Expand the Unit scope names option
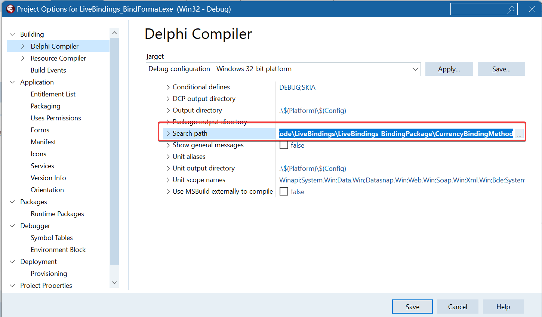This screenshot has width=542, height=317. point(168,180)
